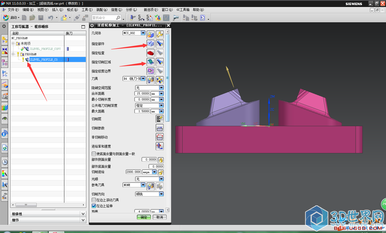Click the find command magnifier icon
The image size is (386, 233).
pos(118,18)
